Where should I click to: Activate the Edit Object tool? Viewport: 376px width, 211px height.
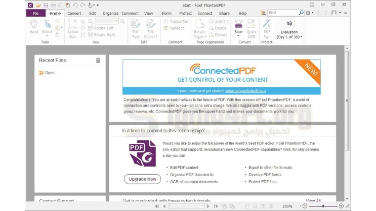pos(150,29)
